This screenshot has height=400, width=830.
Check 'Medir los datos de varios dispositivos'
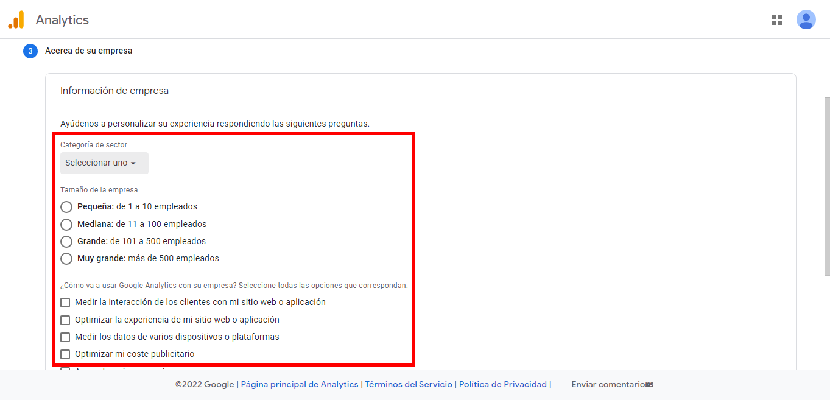65,337
